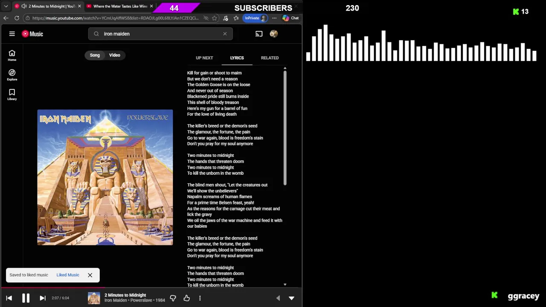Open the Liked Music link

(x=68, y=275)
